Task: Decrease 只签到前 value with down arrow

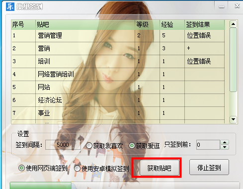Action: pos(225,147)
